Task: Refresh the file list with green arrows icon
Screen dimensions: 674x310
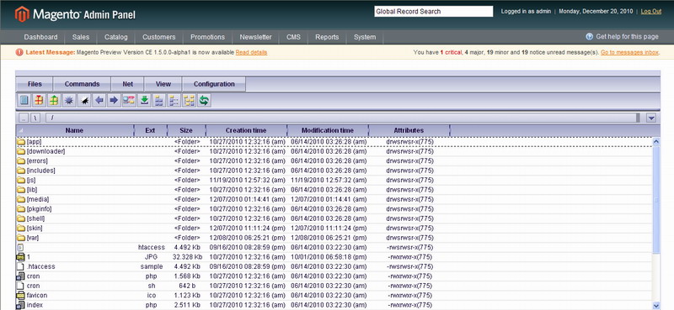Action: (x=204, y=100)
